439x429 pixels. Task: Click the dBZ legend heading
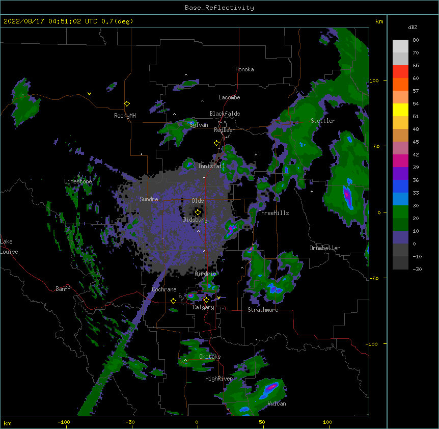(x=413, y=28)
